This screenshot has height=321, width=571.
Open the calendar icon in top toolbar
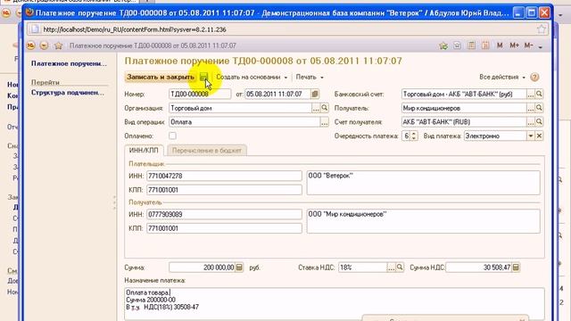click(485, 45)
